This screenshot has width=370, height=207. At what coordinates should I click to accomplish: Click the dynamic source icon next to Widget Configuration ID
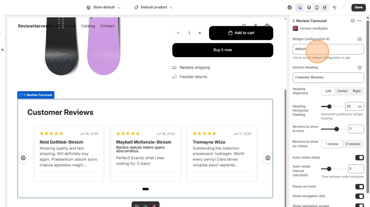pyautogui.click(x=360, y=39)
